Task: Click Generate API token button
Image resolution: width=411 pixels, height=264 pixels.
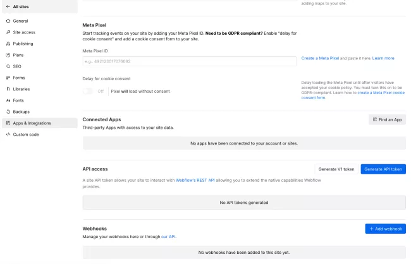Action: [383, 169]
